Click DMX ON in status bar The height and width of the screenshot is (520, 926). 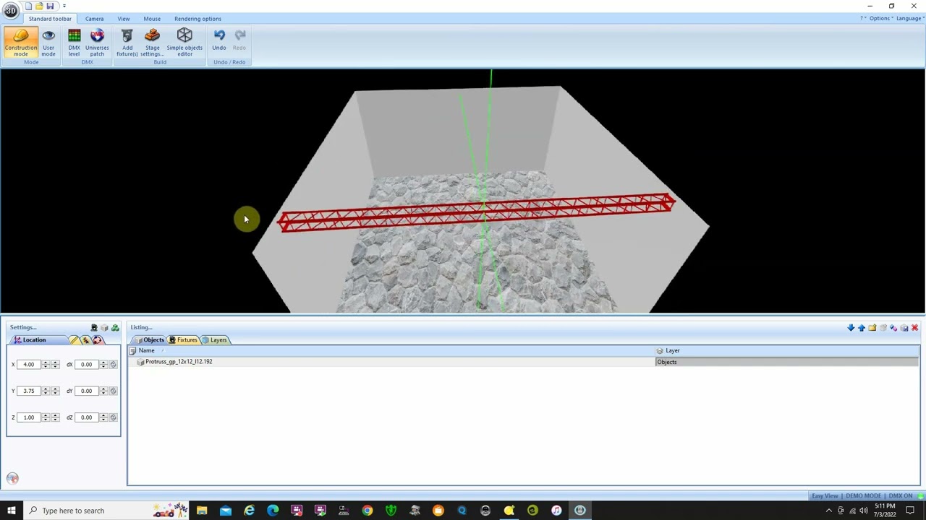coord(900,496)
